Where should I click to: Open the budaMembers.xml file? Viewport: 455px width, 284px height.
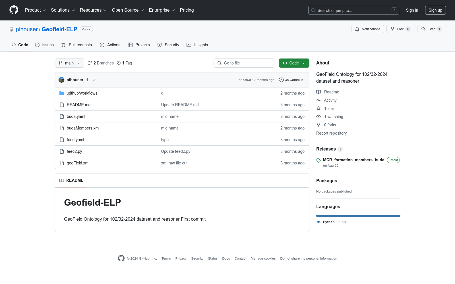point(83,128)
